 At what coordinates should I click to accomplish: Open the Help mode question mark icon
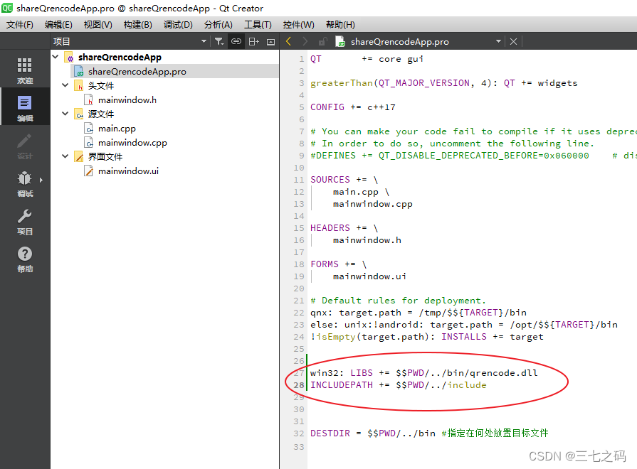25,254
